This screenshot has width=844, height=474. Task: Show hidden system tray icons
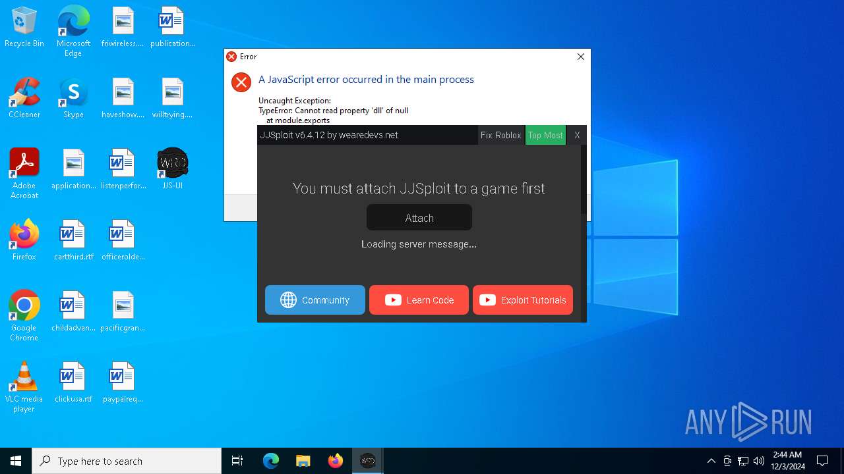(711, 461)
